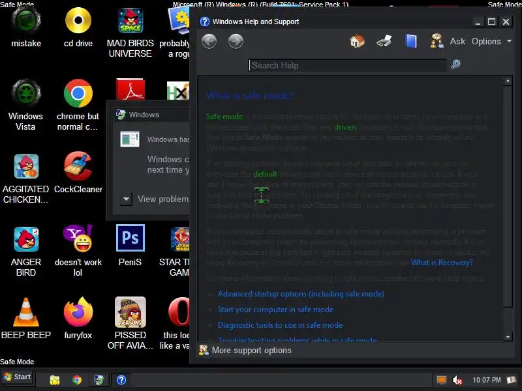This screenshot has height=391, width=522.
Task: Open 'Diagnostic tools to use in safe mode' link
Action: pos(280,325)
